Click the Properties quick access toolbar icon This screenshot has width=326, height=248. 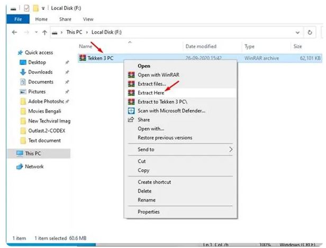pyautogui.click(x=26, y=8)
